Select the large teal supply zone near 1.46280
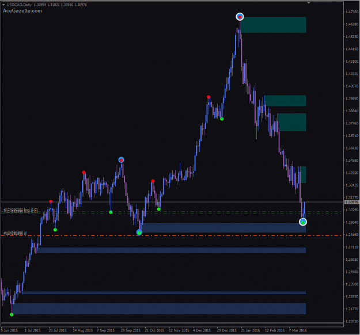The height and width of the screenshot is (335, 360). coord(273,25)
